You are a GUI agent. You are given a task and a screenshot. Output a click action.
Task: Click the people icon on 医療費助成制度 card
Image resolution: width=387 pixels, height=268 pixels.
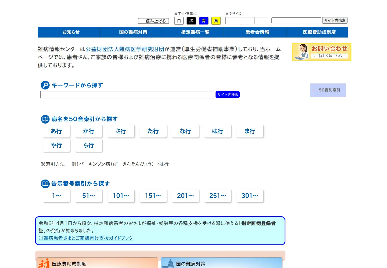pos(44,263)
